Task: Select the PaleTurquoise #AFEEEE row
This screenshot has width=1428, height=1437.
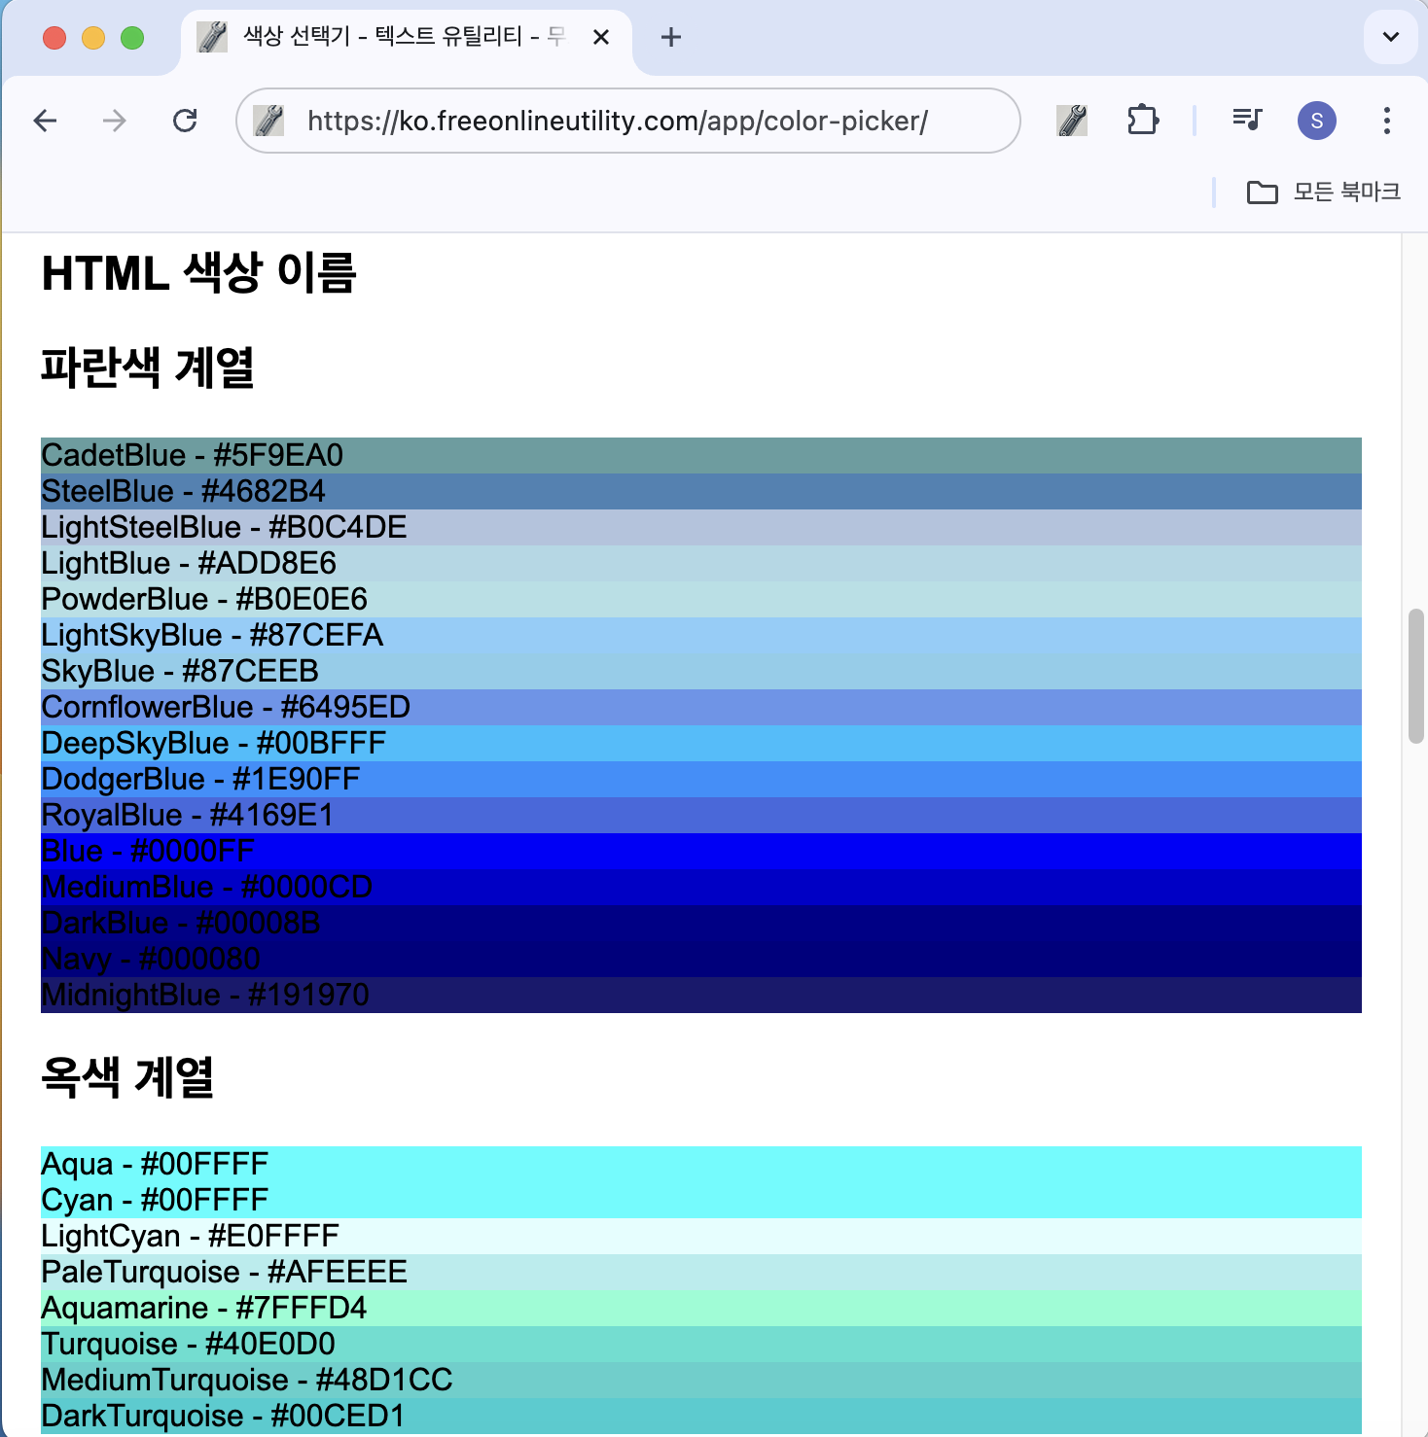Action: (x=701, y=1272)
